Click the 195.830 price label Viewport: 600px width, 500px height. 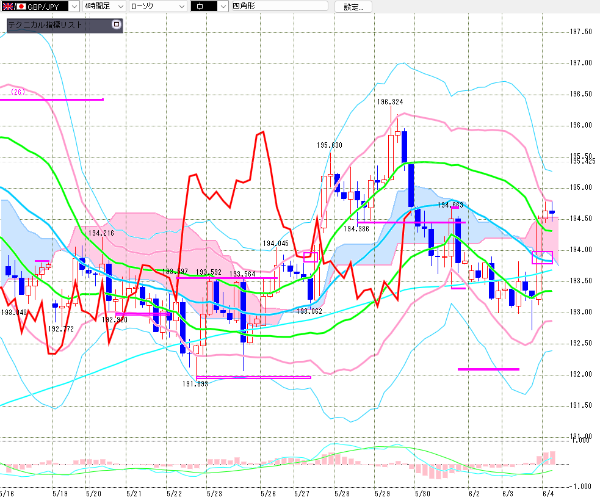[x=330, y=145]
